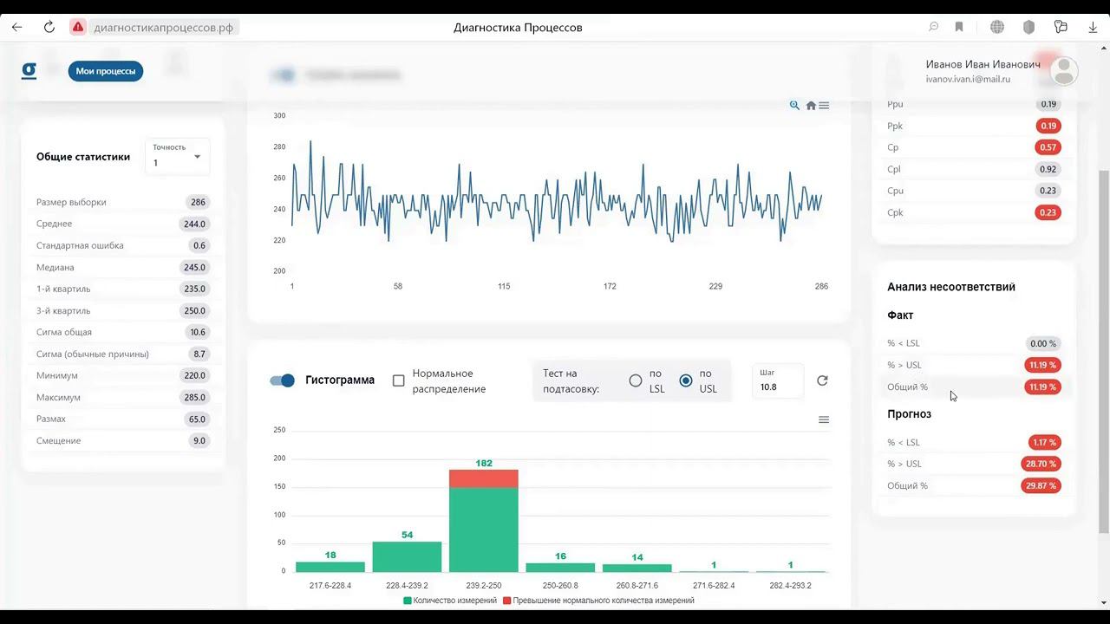Click the Смещение value 9.0

(x=199, y=440)
